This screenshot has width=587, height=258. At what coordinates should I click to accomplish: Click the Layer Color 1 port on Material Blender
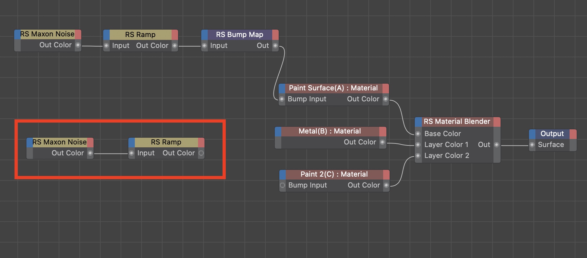pyautogui.click(x=418, y=145)
